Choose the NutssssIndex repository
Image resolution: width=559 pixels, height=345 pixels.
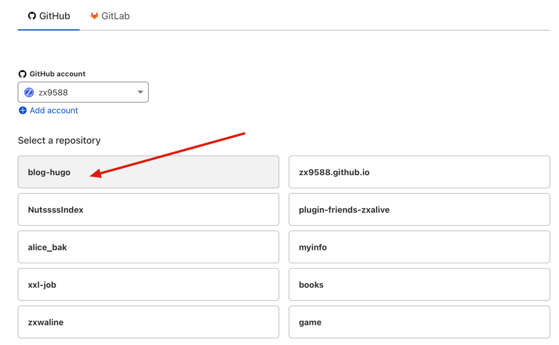148,210
